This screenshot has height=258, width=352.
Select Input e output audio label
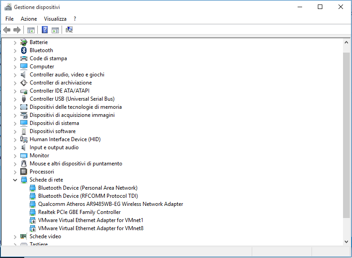[x=54, y=147]
